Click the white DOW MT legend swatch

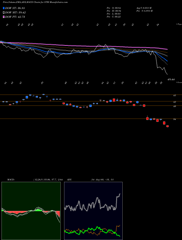[4, 13]
